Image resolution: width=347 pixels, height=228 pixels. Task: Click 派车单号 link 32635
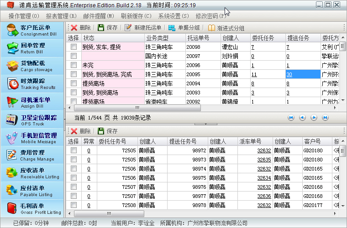pyautogui.click(x=264, y=160)
